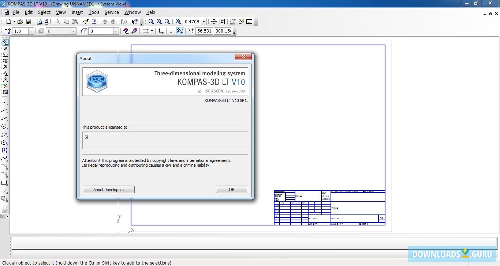Open the current layer dropdown

116,31
